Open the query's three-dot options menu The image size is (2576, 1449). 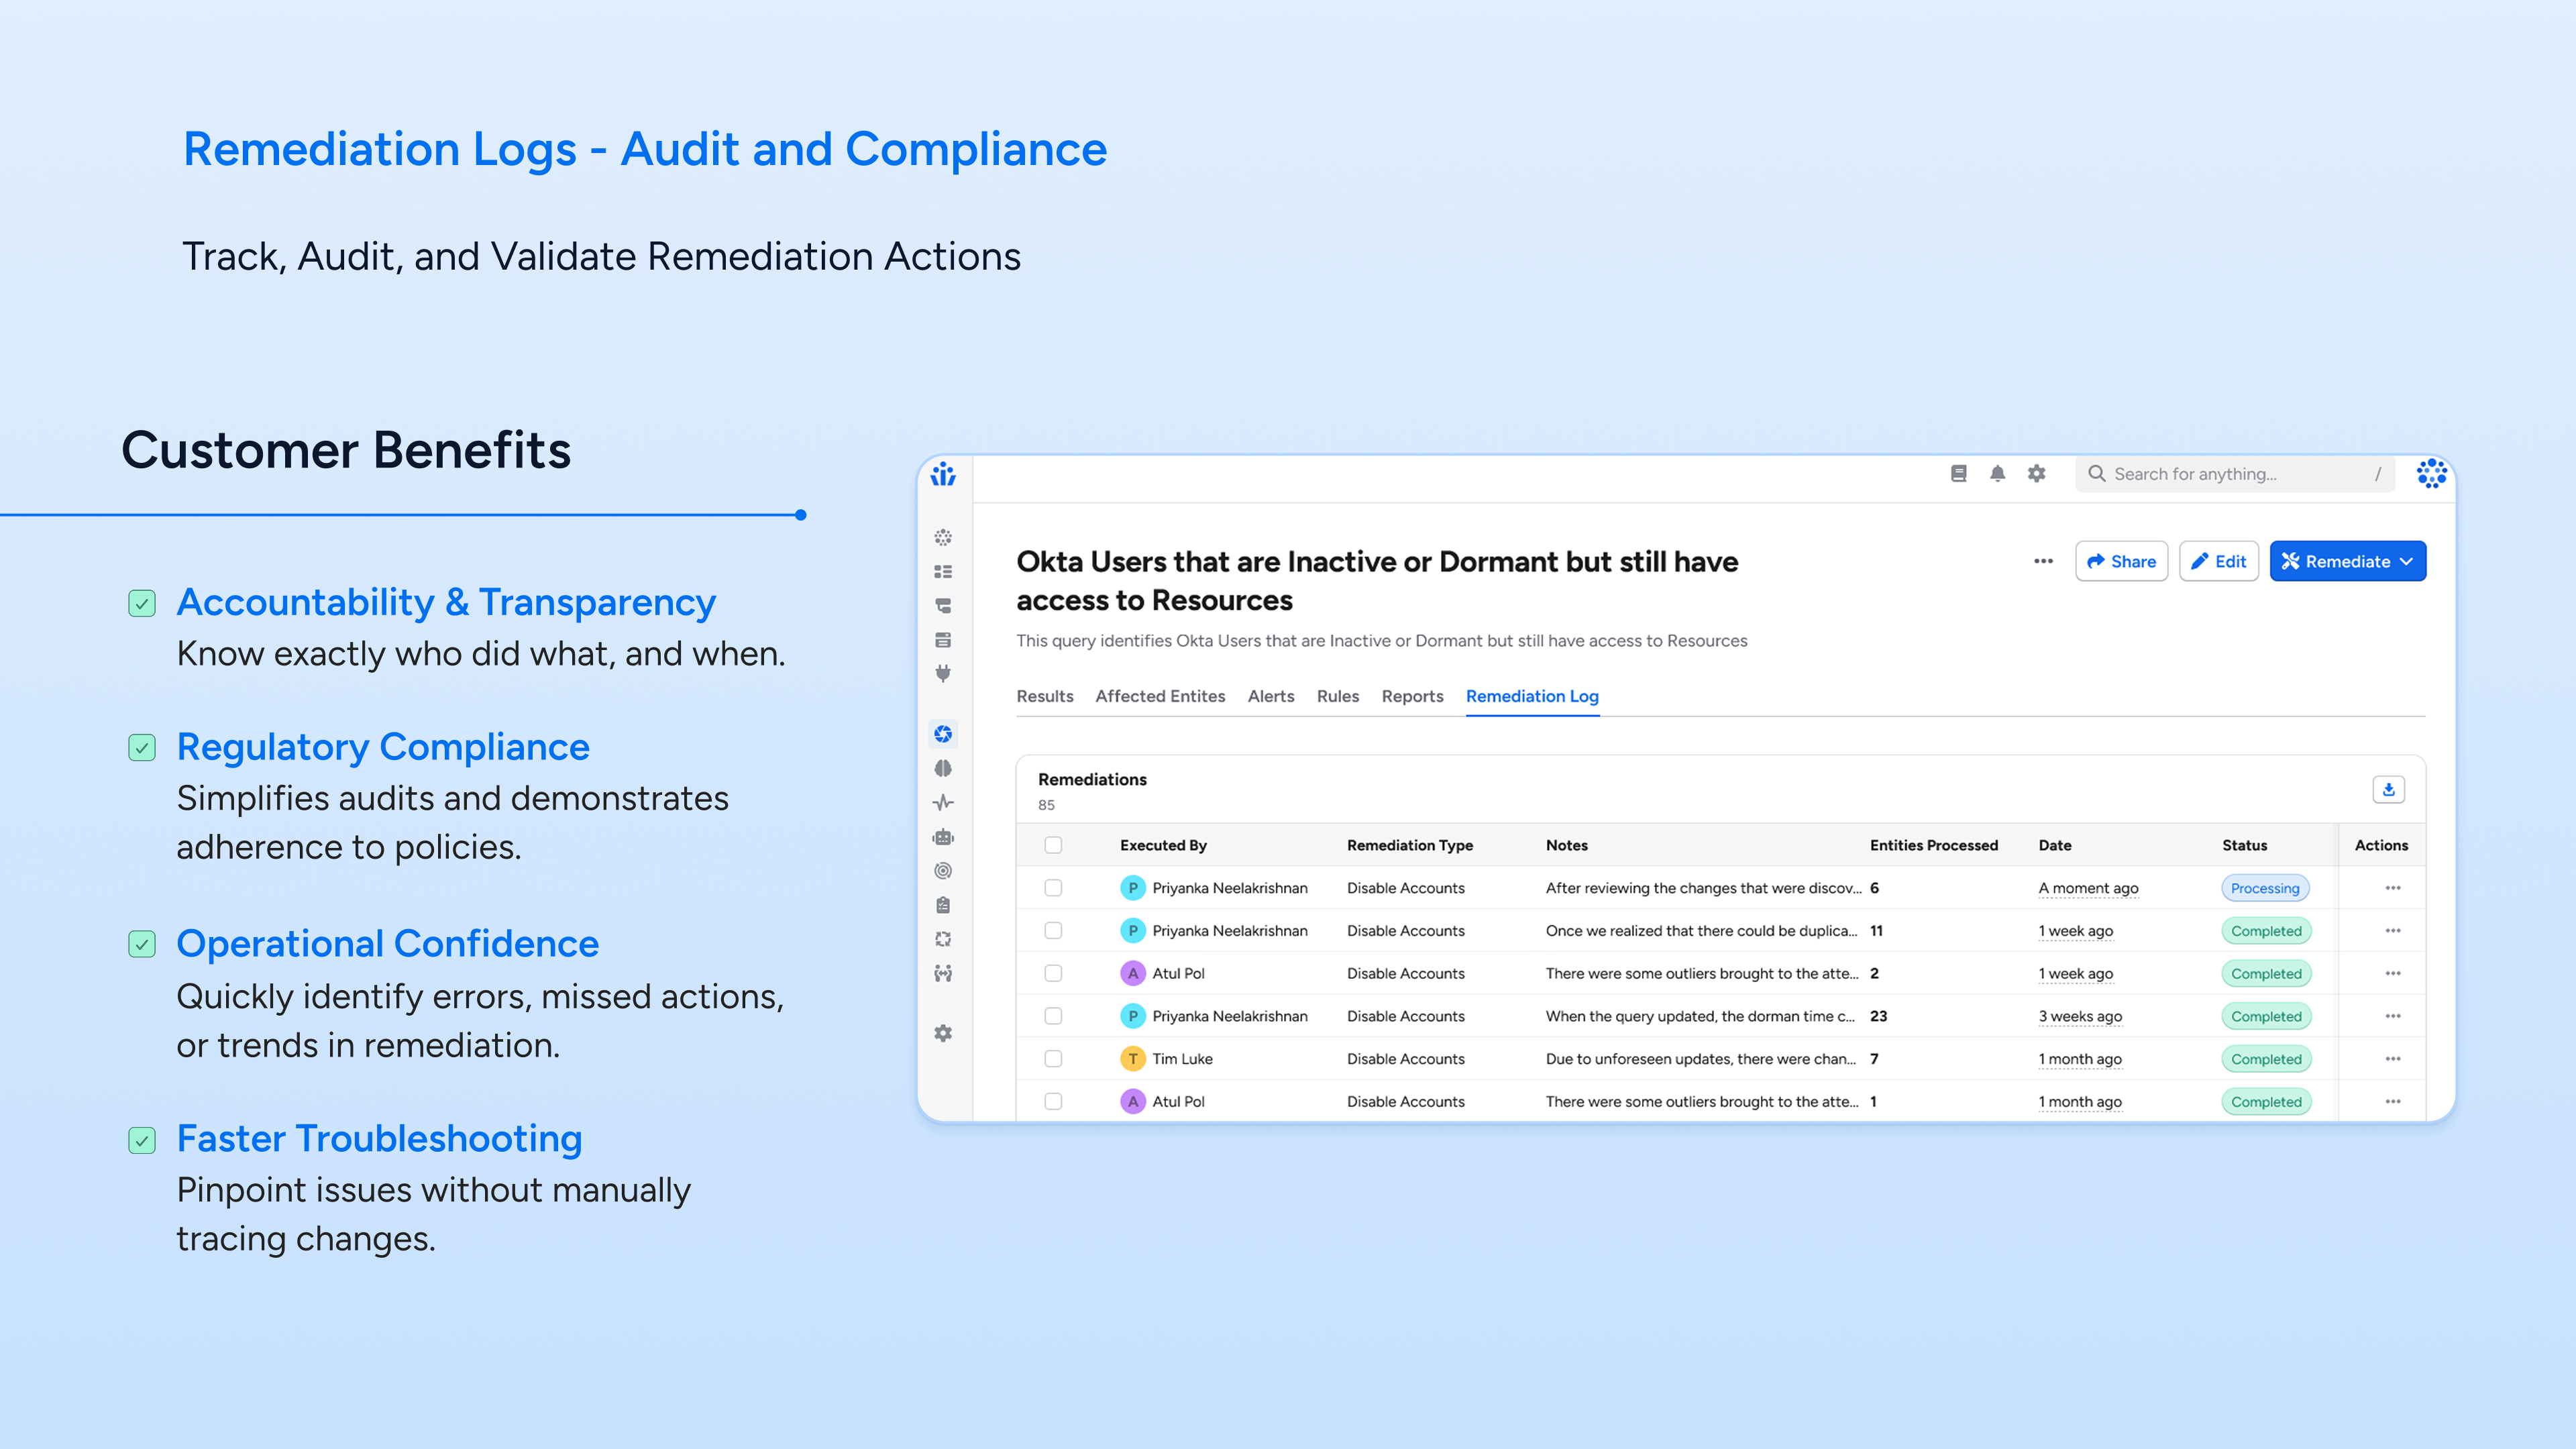(2043, 562)
